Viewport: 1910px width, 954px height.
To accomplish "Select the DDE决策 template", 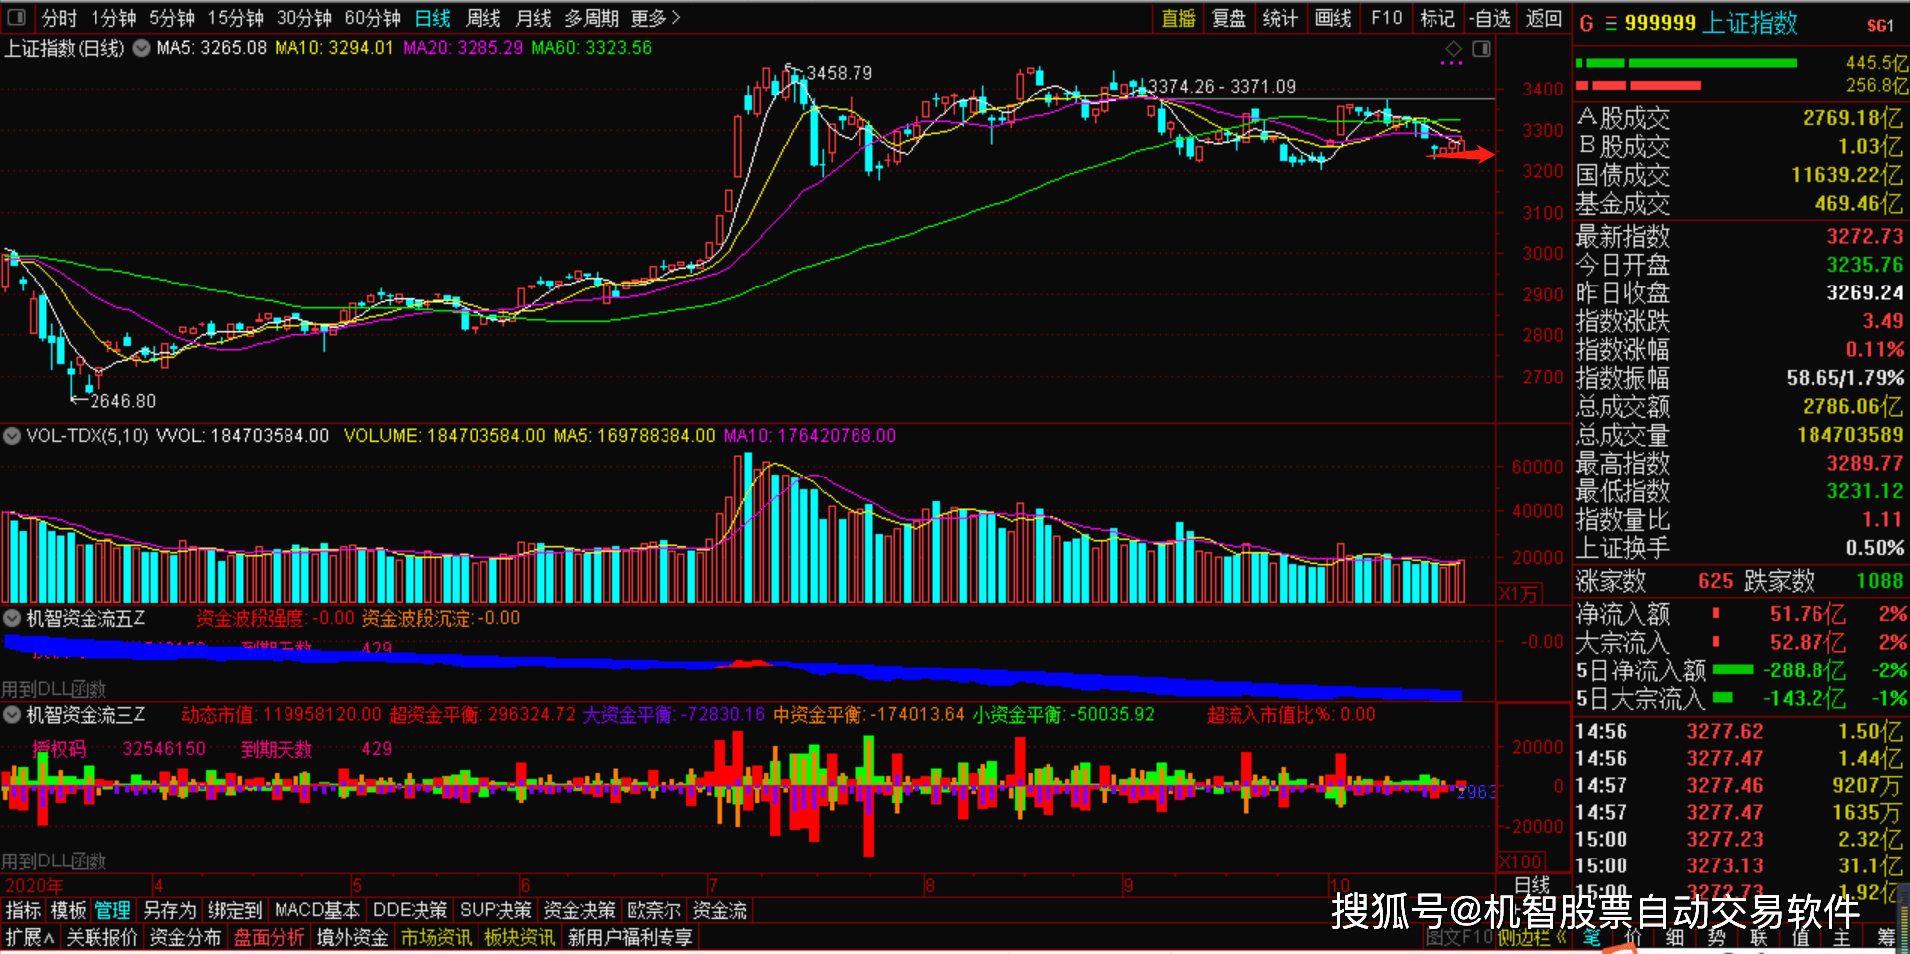I will pos(410,910).
